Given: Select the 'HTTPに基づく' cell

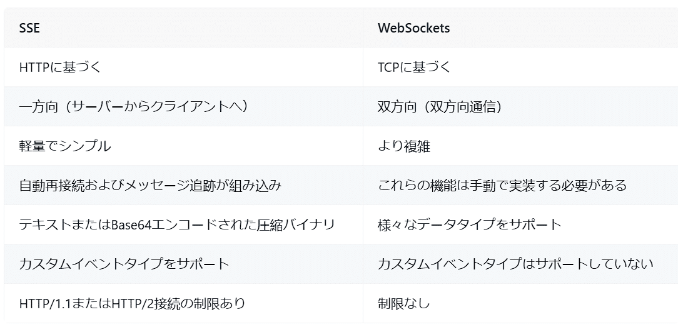Looking at the screenshot, I should point(183,67).
